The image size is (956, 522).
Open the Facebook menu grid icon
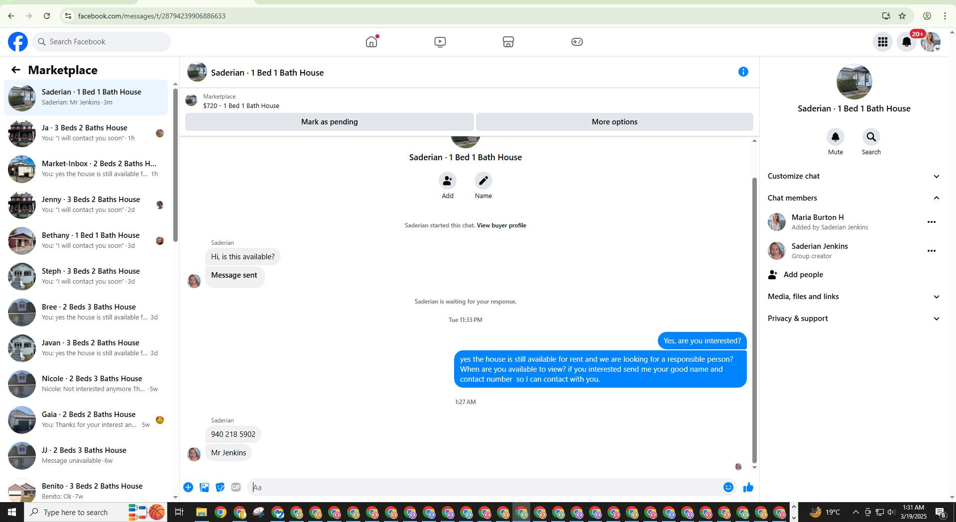pyautogui.click(x=882, y=42)
